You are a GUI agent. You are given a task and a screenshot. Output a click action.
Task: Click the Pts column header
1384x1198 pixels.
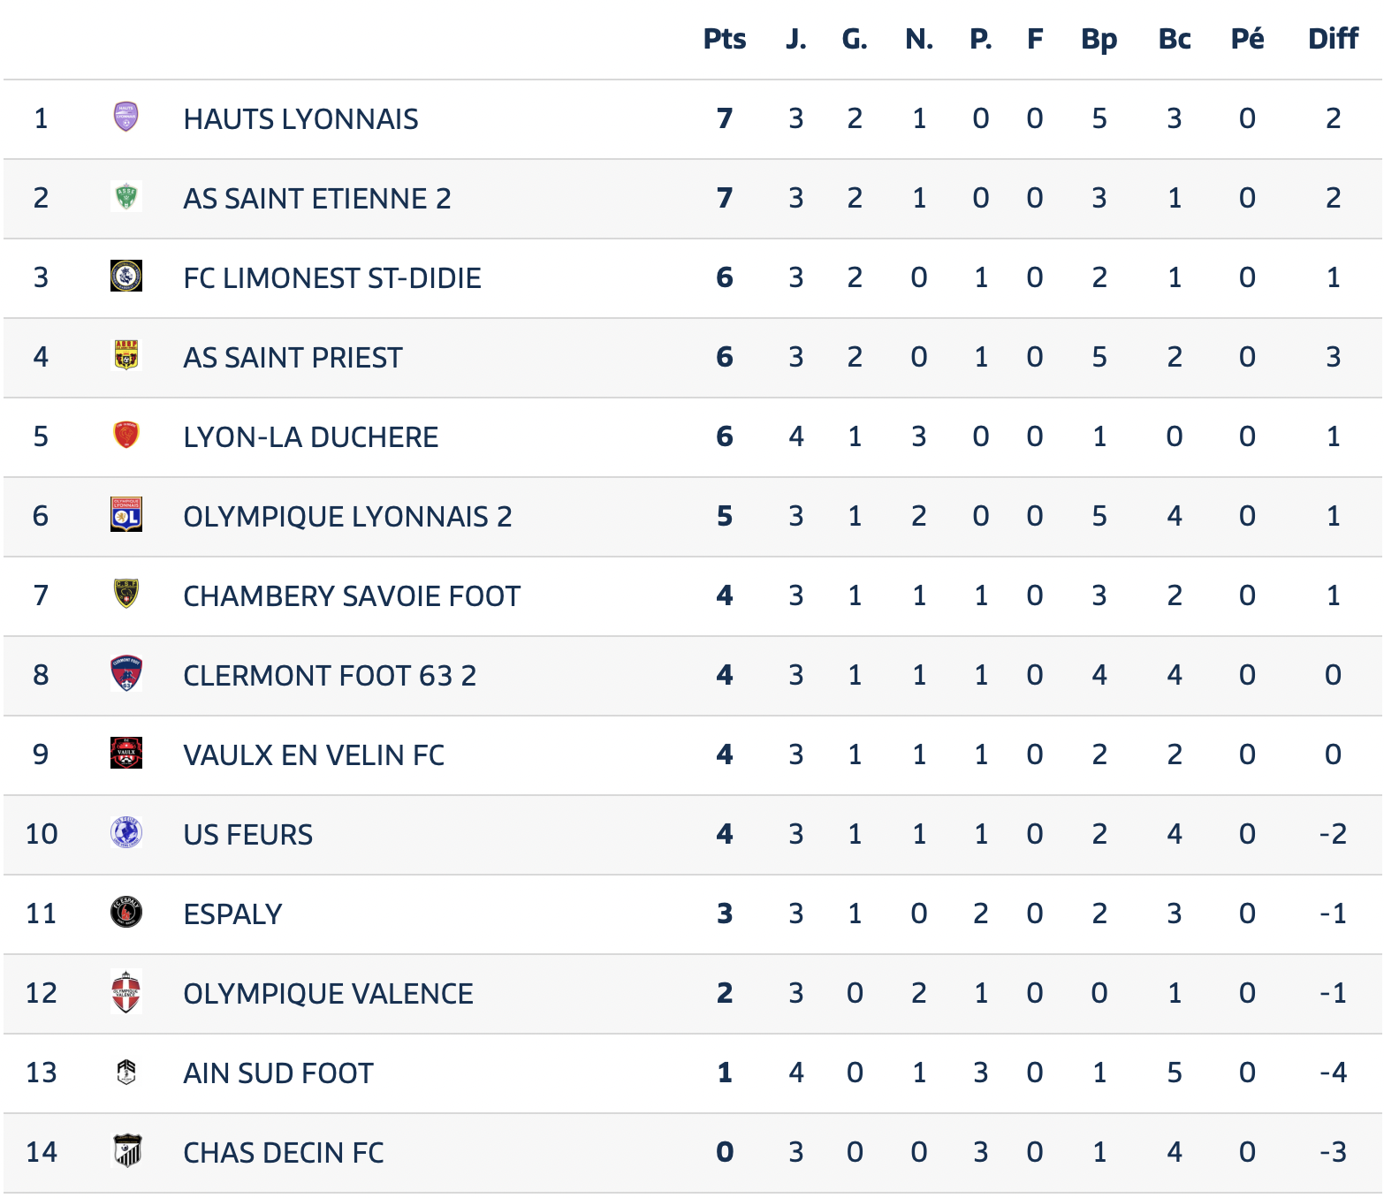(725, 39)
